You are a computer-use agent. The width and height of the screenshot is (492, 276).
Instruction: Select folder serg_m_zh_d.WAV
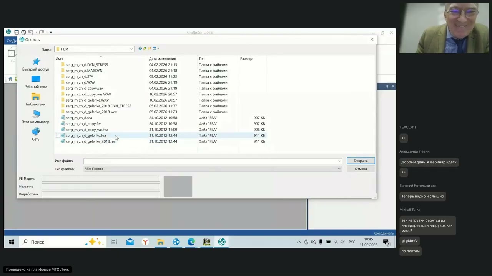pos(80,82)
